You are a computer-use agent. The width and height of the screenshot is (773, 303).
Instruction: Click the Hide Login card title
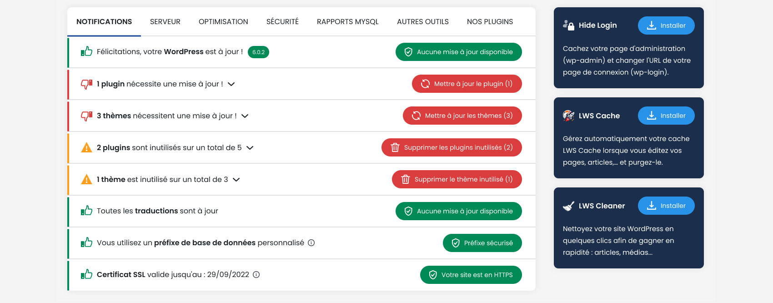click(x=597, y=25)
